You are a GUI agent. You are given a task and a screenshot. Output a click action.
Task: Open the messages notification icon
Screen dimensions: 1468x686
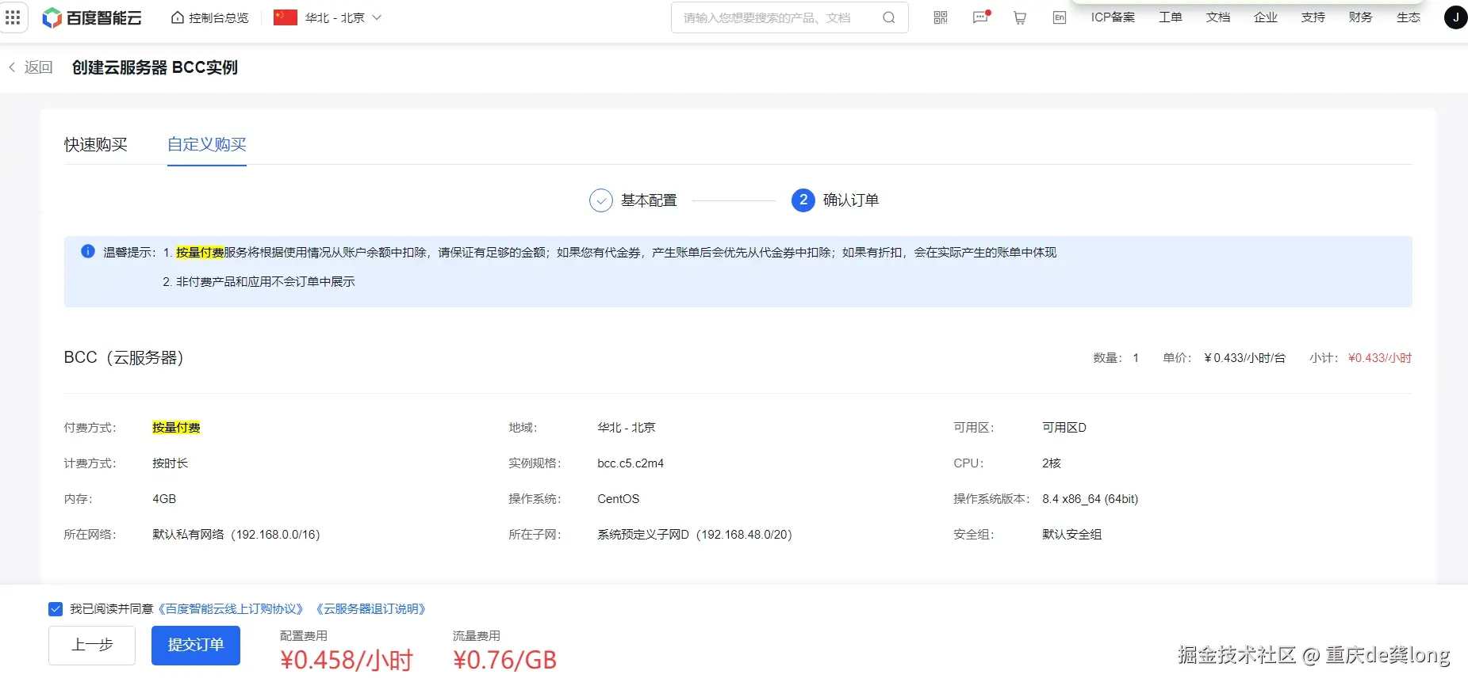[981, 17]
